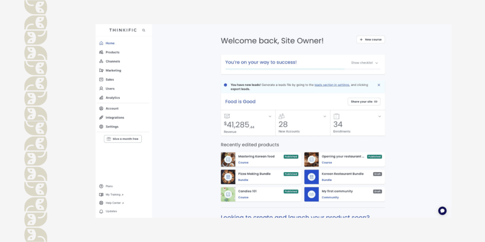
Task: Click the New course button
Action: 370,40
